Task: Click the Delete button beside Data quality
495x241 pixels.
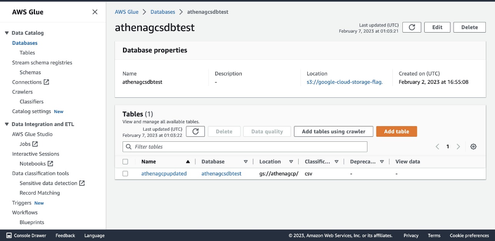Action: [224, 131]
